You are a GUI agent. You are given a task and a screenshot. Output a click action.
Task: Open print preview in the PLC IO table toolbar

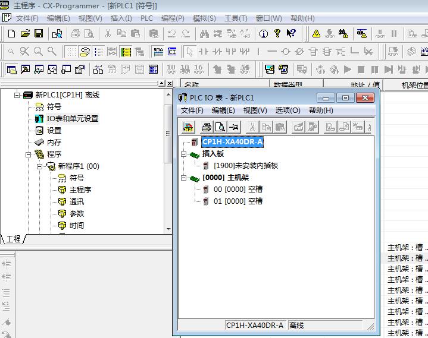point(220,127)
